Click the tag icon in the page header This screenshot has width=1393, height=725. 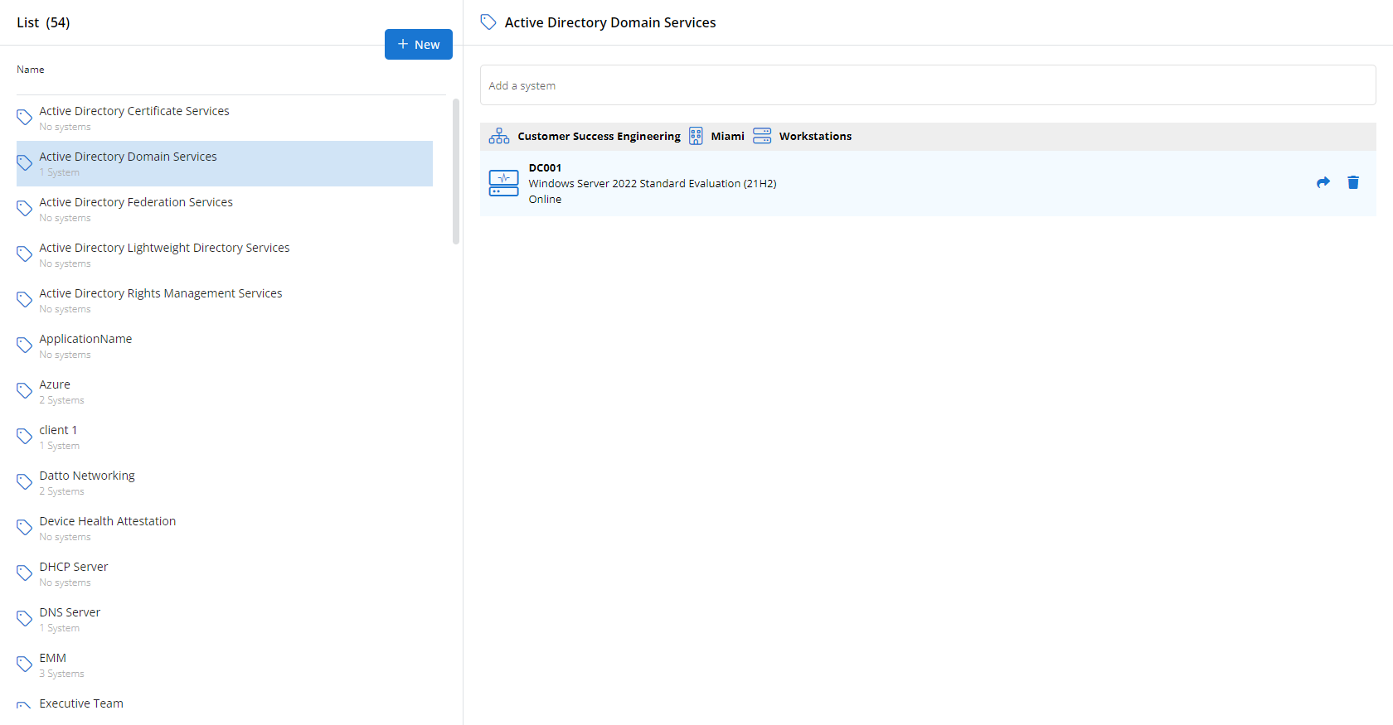coord(488,22)
